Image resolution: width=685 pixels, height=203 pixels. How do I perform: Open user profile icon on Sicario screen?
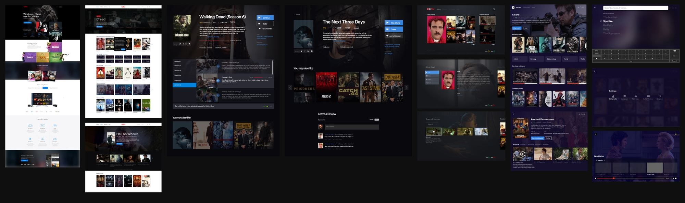pyautogui.click(x=578, y=8)
